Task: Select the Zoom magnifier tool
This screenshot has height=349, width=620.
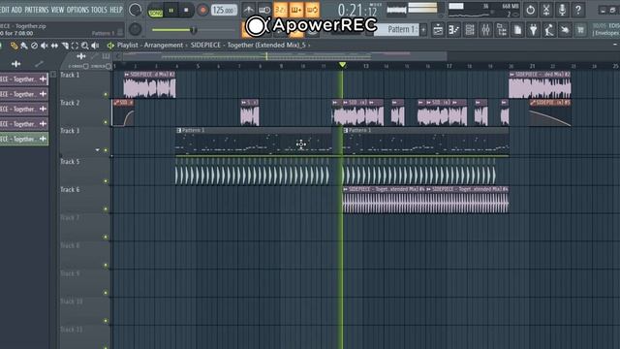Action: 84,46
